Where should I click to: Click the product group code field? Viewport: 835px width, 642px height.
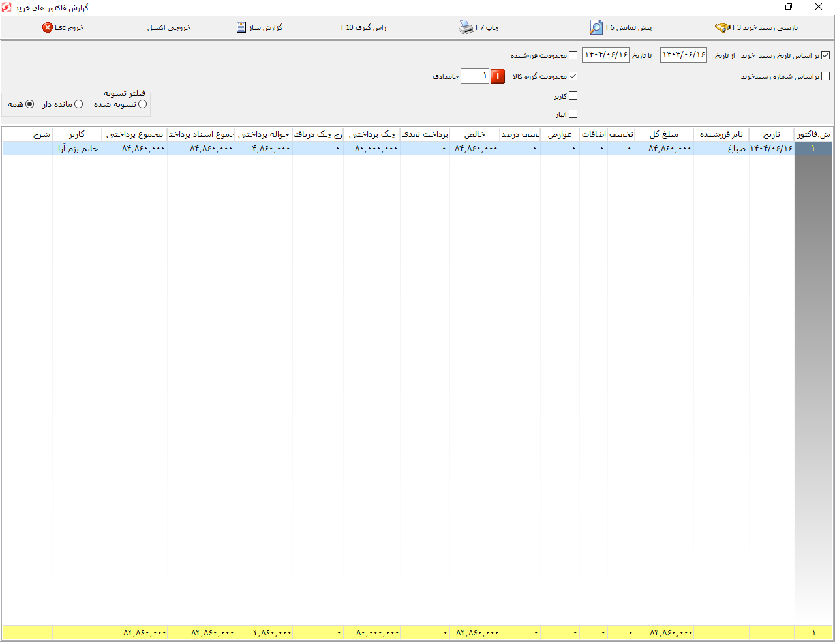click(x=475, y=76)
